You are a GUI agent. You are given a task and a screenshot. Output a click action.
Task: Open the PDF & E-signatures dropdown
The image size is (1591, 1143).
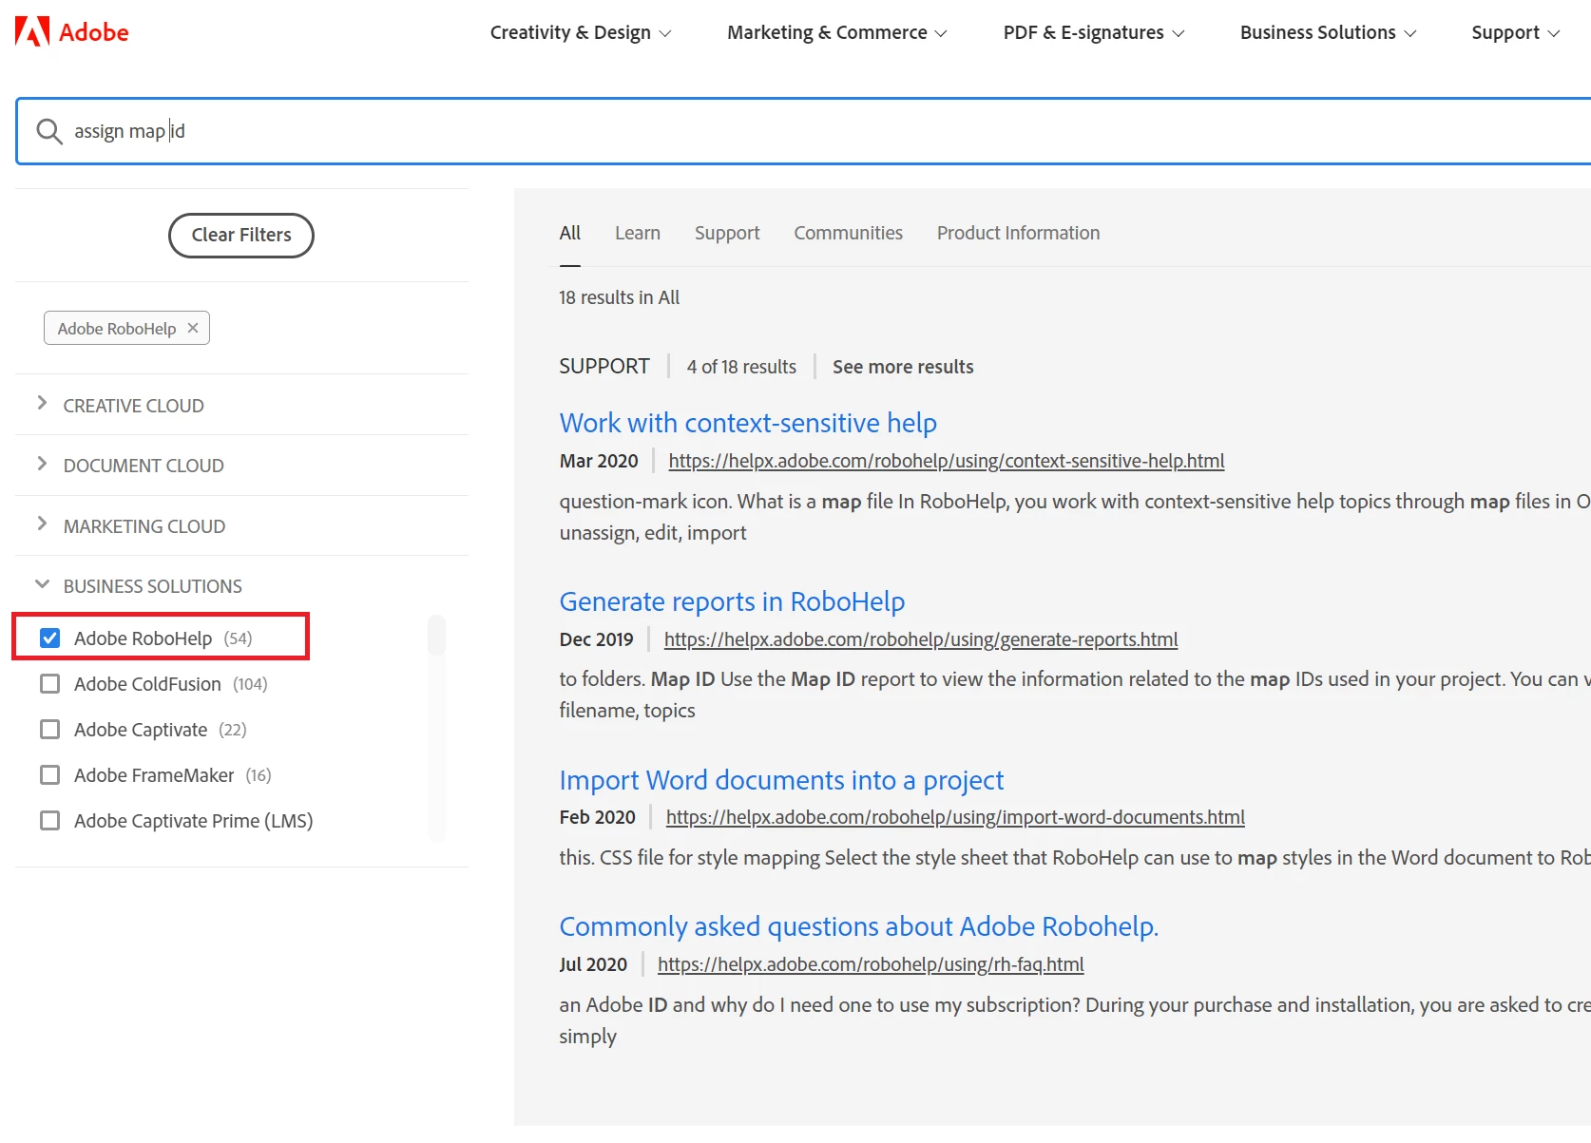(1093, 32)
